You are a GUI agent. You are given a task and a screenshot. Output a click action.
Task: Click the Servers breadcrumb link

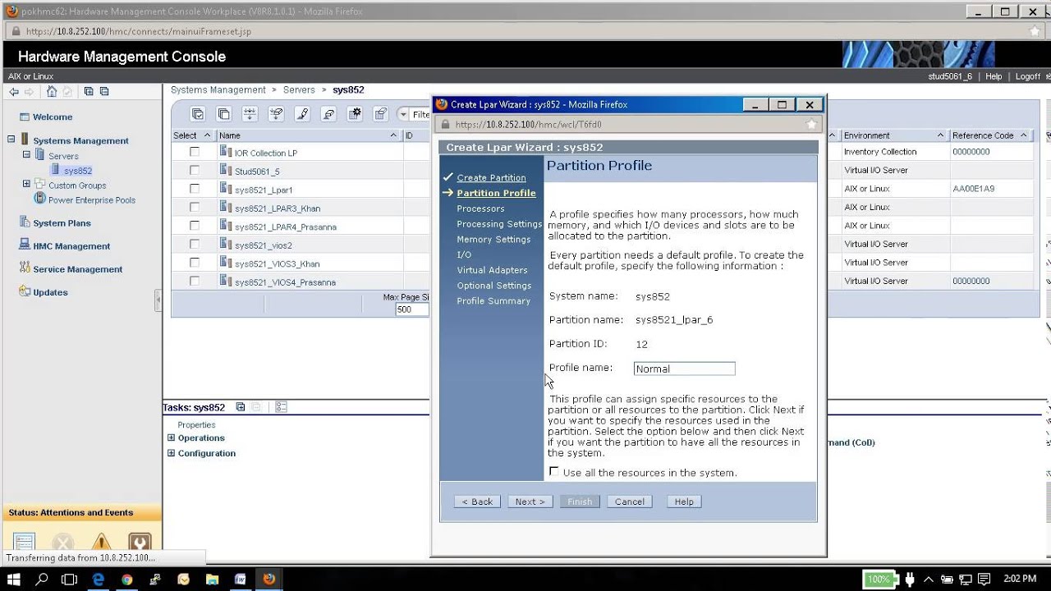299,90
